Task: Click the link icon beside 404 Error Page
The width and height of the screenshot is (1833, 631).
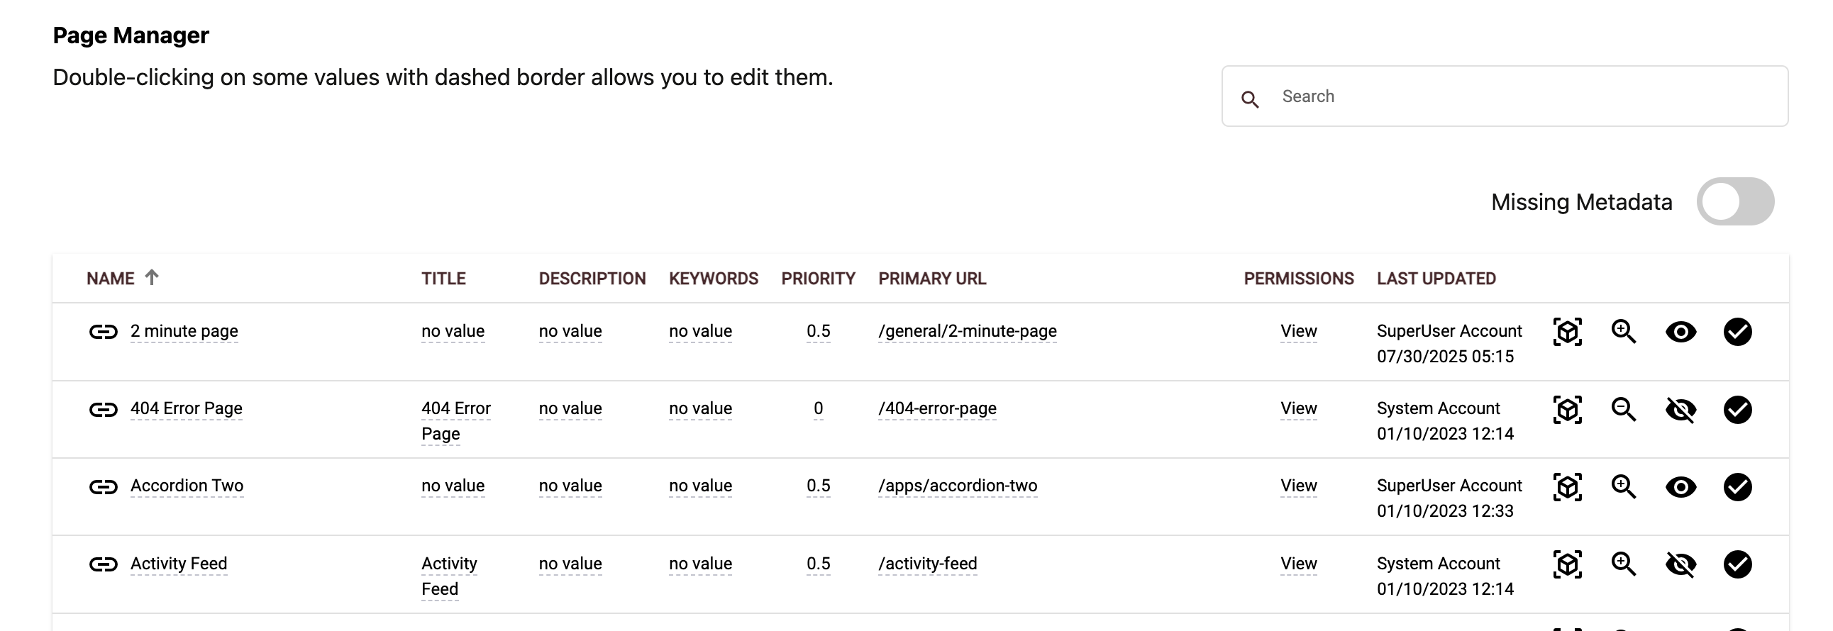Action: [103, 409]
